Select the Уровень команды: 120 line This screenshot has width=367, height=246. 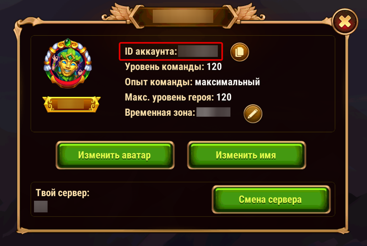[x=173, y=67]
